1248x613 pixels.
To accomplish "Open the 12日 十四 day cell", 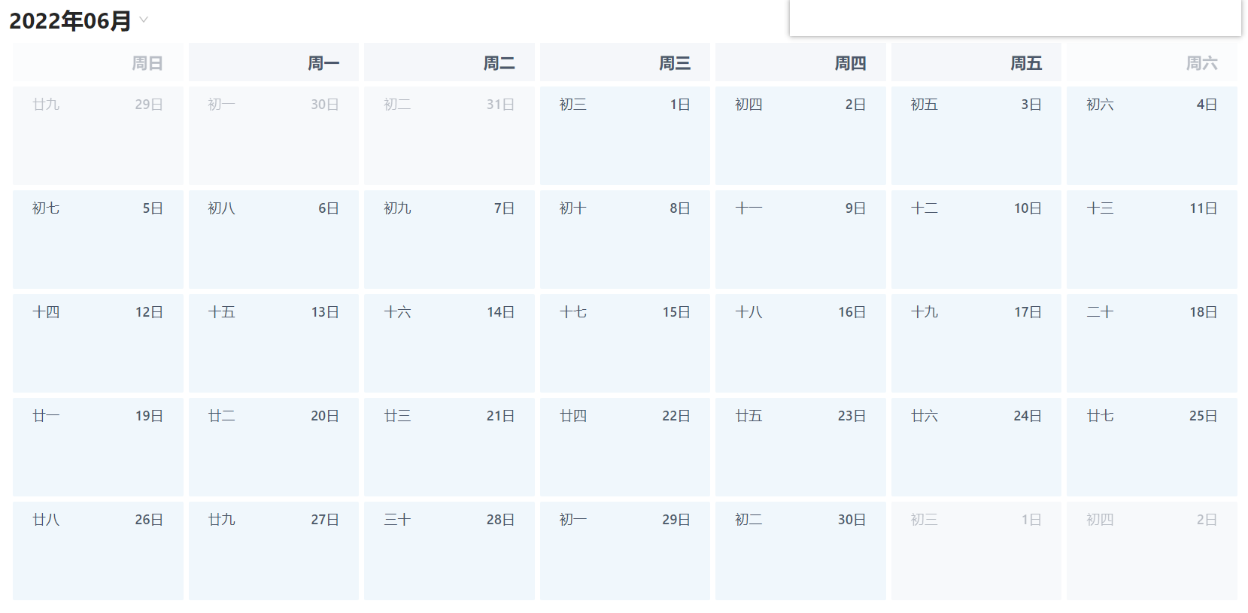I will (98, 343).
